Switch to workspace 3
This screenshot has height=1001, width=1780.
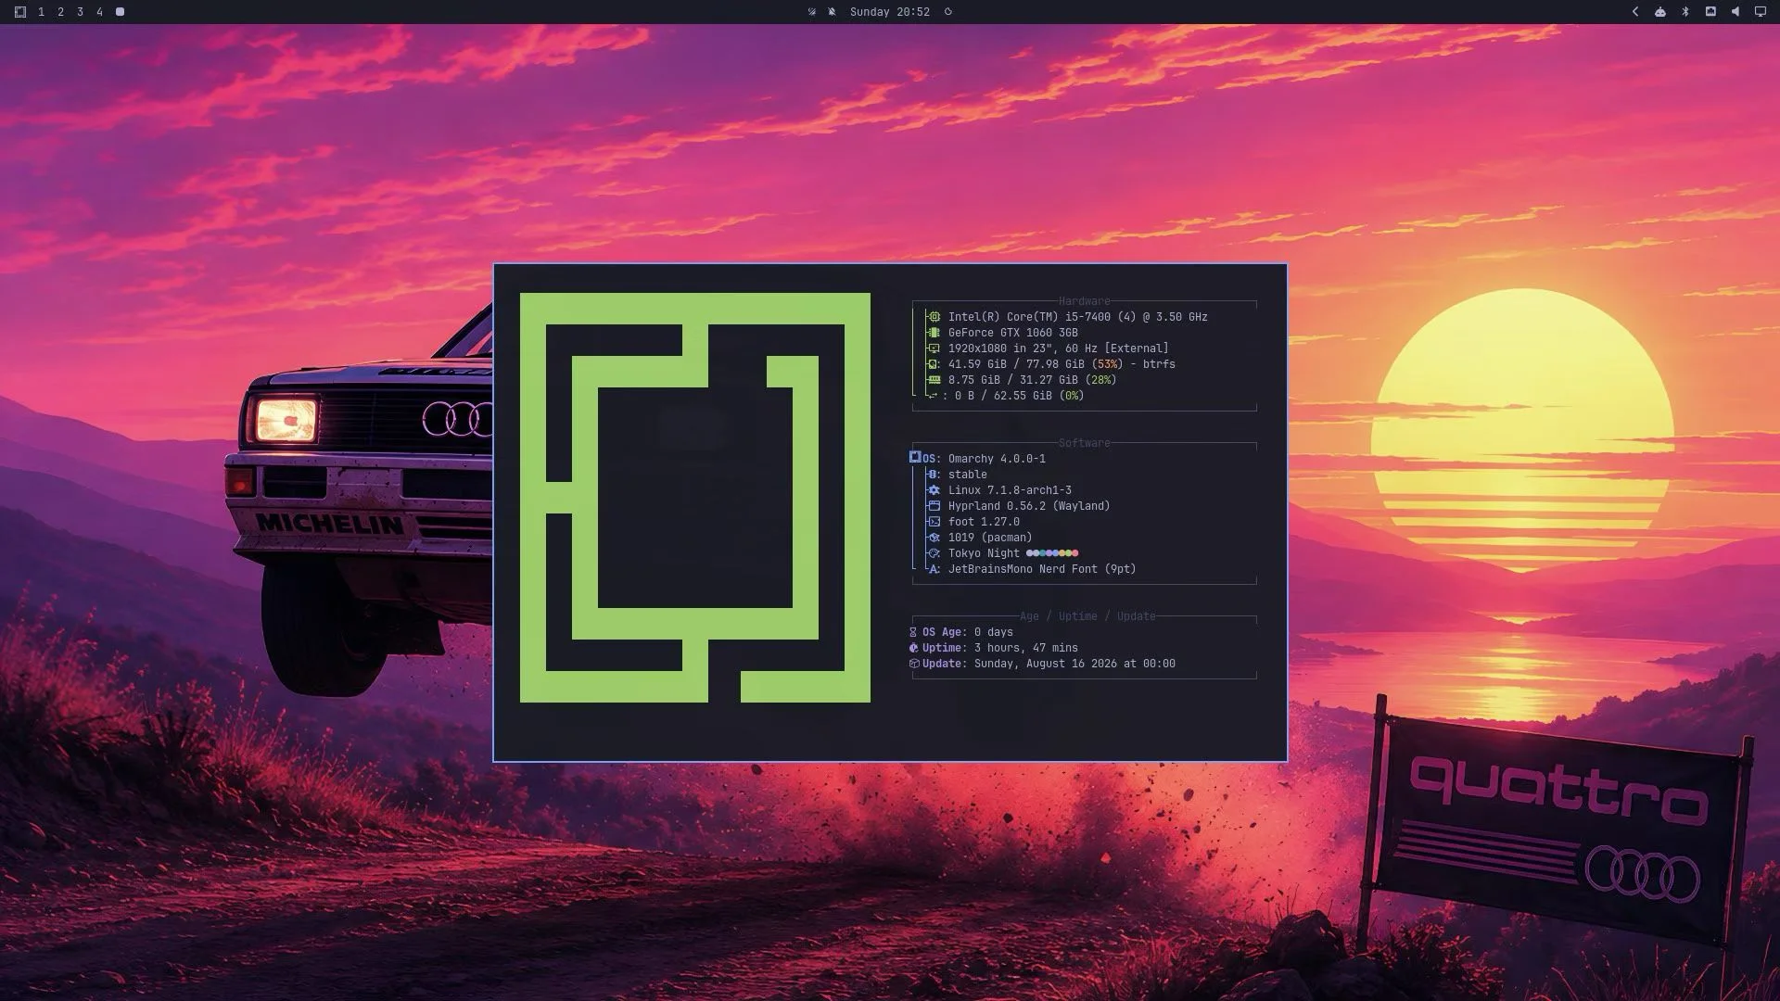pos(80,12)
